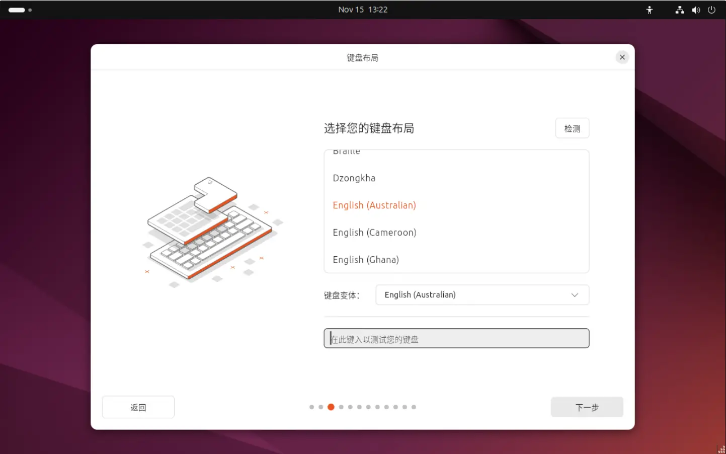This screenshot has width=726, height=454.
Task: Click the highlighted orange progress dot
Action: pyautogui.click(x=331, y=407)
